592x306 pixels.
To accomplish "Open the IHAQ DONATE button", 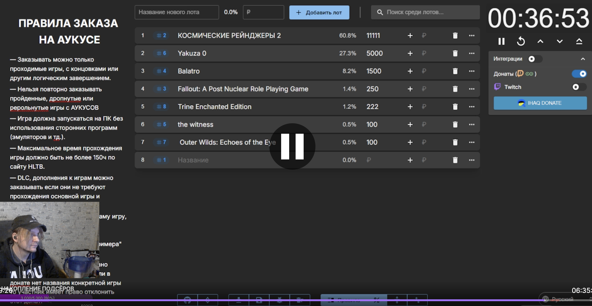I will (540, 103).
